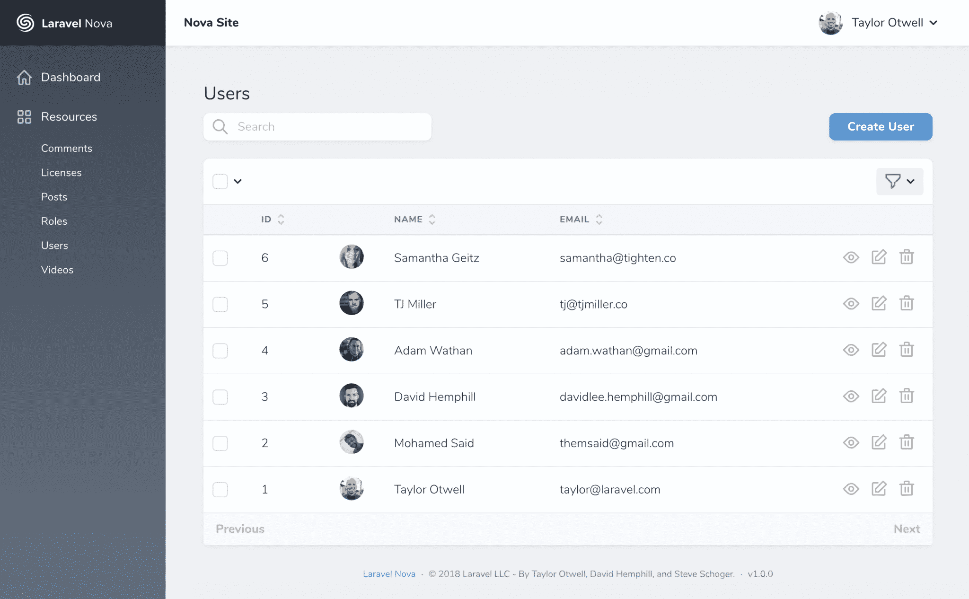This screenshot has height=599, width=969.
Task: Click the Laravel Nova spiral logo
Action: click(25, 23)
